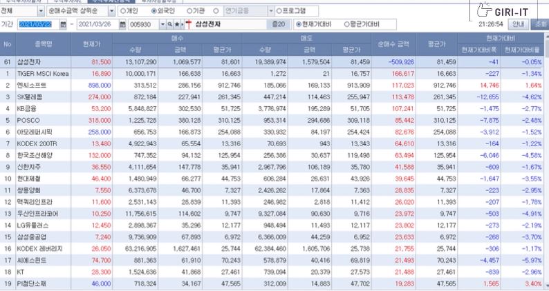Sort by the 현재가 column header

tap(92, 44)
